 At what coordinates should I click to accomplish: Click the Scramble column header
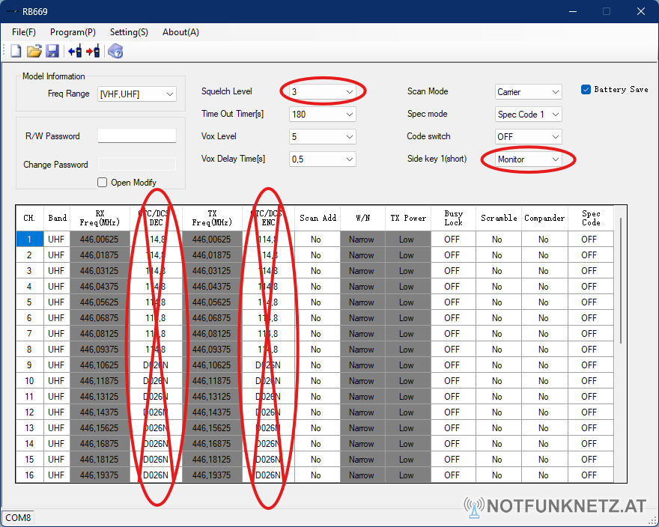click(x=499, y=218)
